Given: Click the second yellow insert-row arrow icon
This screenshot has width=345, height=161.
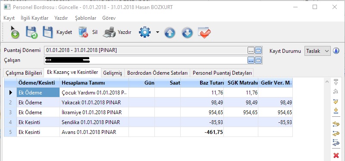Looking at the screenshot, I should tap(336, 134).
